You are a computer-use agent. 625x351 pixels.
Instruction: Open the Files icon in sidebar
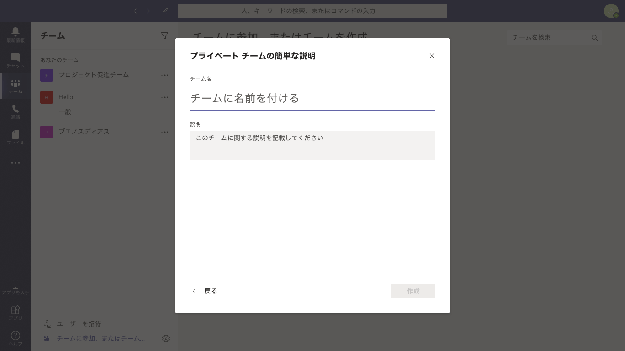16,136
